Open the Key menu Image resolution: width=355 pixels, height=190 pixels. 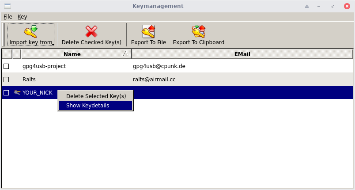coord(23,17)
